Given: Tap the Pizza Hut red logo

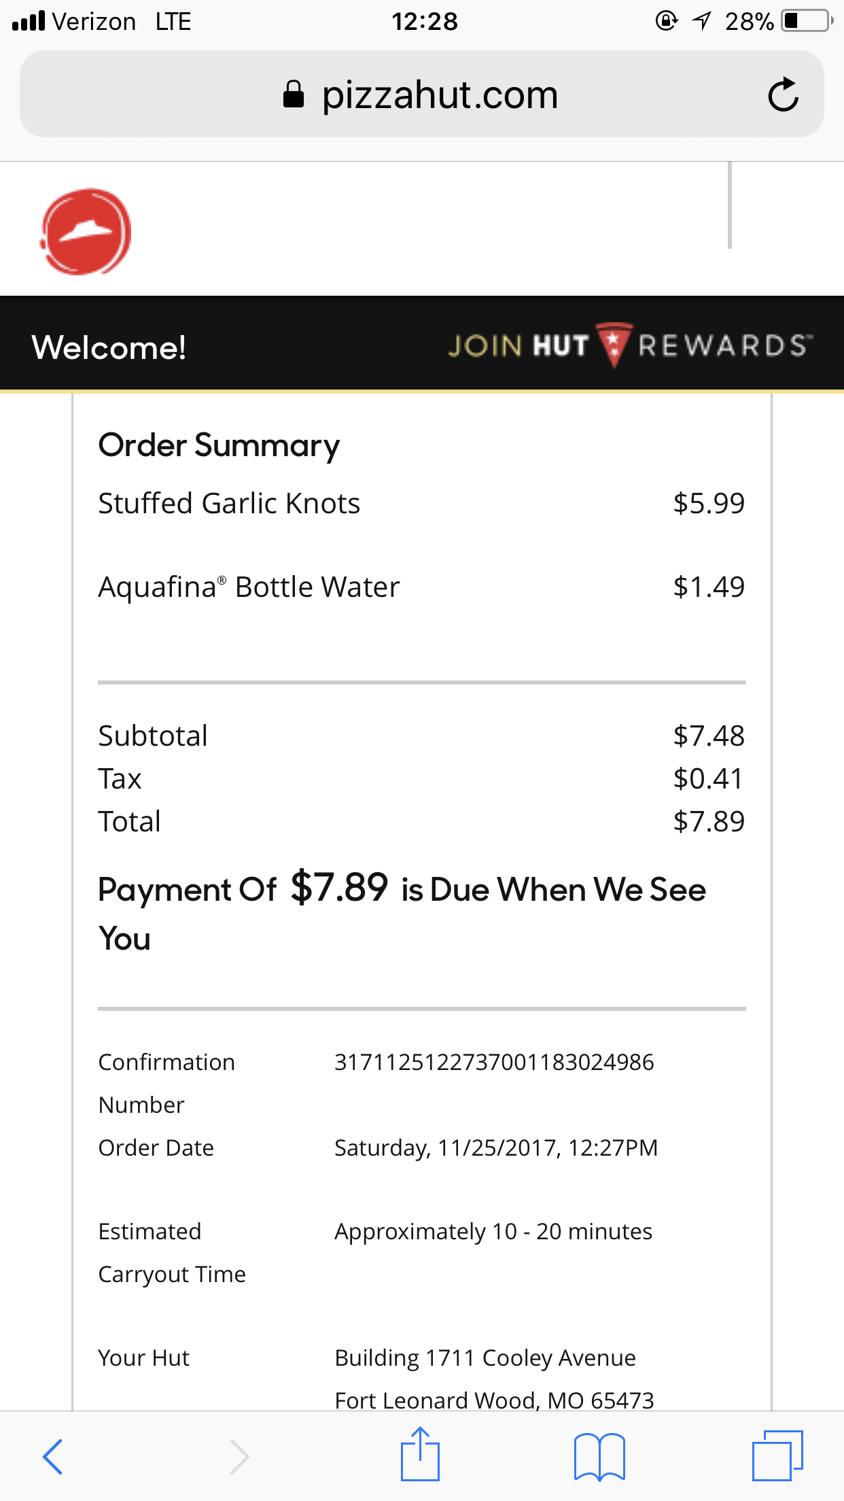Looking at the screenshot, I should [86, 232].
